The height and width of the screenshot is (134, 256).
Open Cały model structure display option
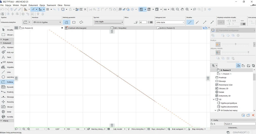click(117, 129)
